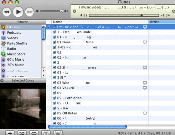The image size is (175, 135).
Task: Uncheck the '04 Vökuró' checkbox
Action: (55, 88)
